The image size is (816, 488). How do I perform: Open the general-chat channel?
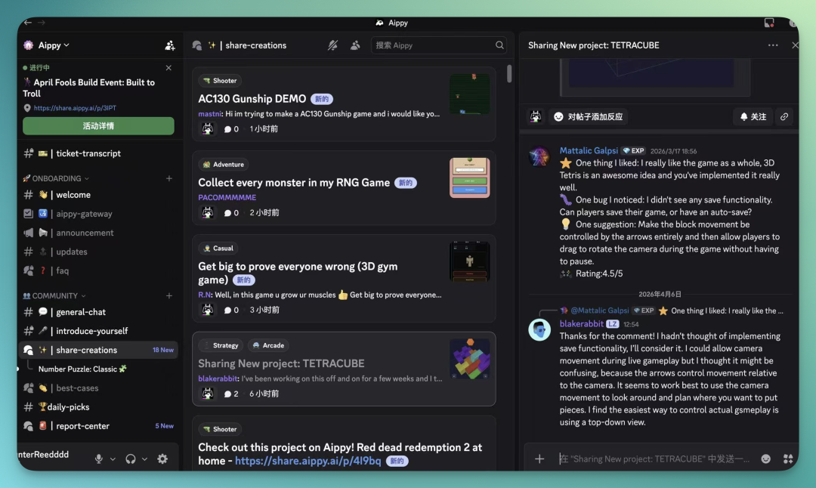[x=98, y=312]
